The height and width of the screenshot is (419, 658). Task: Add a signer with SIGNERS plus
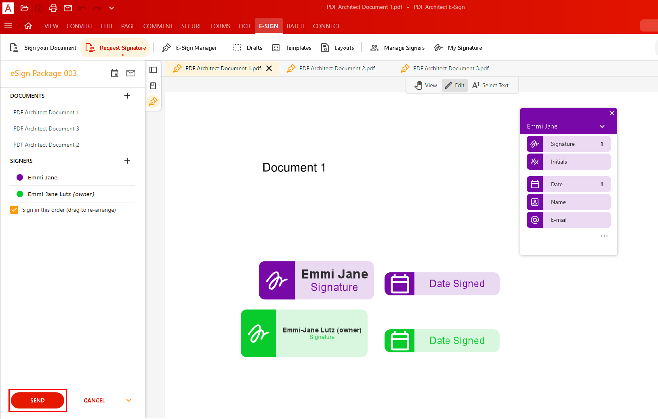[x=127, y=161]
